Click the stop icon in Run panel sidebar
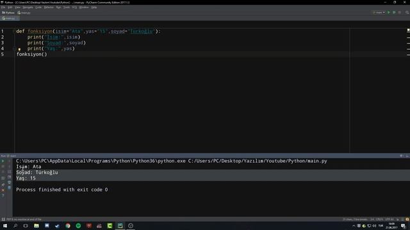 pyautogui.click(x=3, y=167)
